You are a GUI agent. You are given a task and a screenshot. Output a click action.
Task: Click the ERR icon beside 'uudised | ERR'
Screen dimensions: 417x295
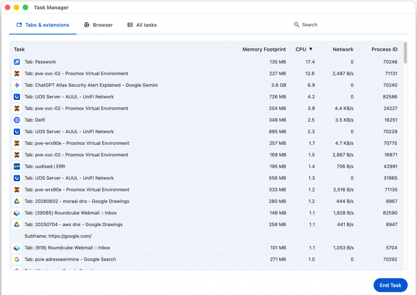click(x=17, y=166)
